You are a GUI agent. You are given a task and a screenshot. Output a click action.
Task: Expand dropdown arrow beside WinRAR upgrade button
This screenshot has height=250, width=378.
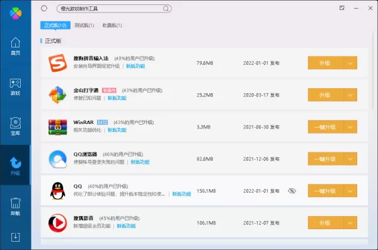(x=350, y=127)
